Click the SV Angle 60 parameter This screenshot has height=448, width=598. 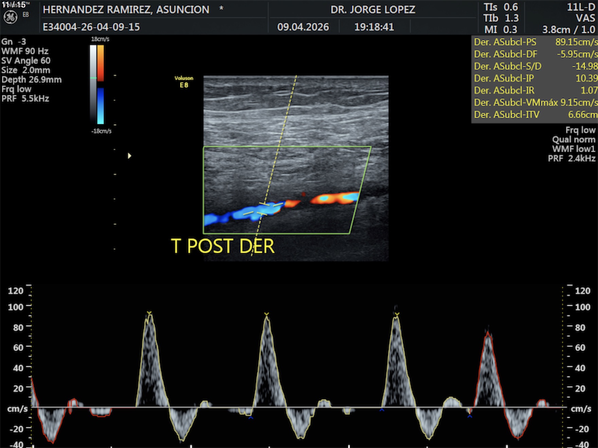[26, 61]
